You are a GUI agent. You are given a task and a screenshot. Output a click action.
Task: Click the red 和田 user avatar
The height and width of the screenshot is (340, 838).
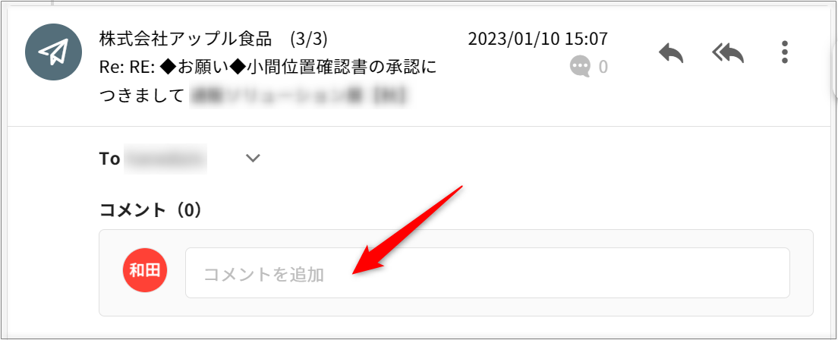click(x=145, y=270)
